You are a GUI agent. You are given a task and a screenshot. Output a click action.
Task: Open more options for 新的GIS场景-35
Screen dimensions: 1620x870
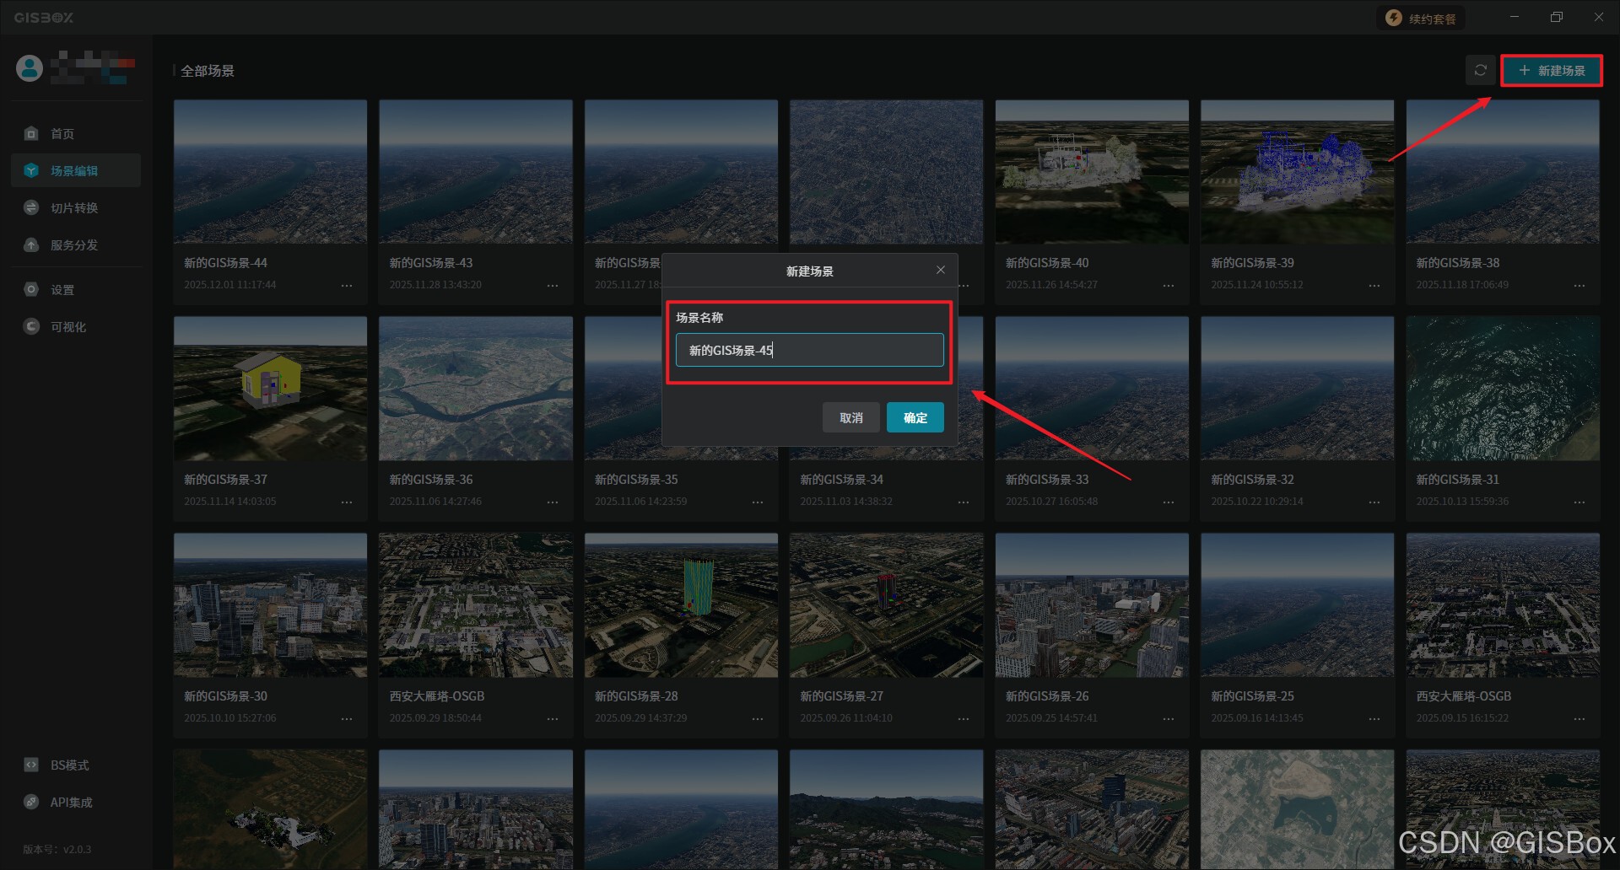(x=758, y=502)
